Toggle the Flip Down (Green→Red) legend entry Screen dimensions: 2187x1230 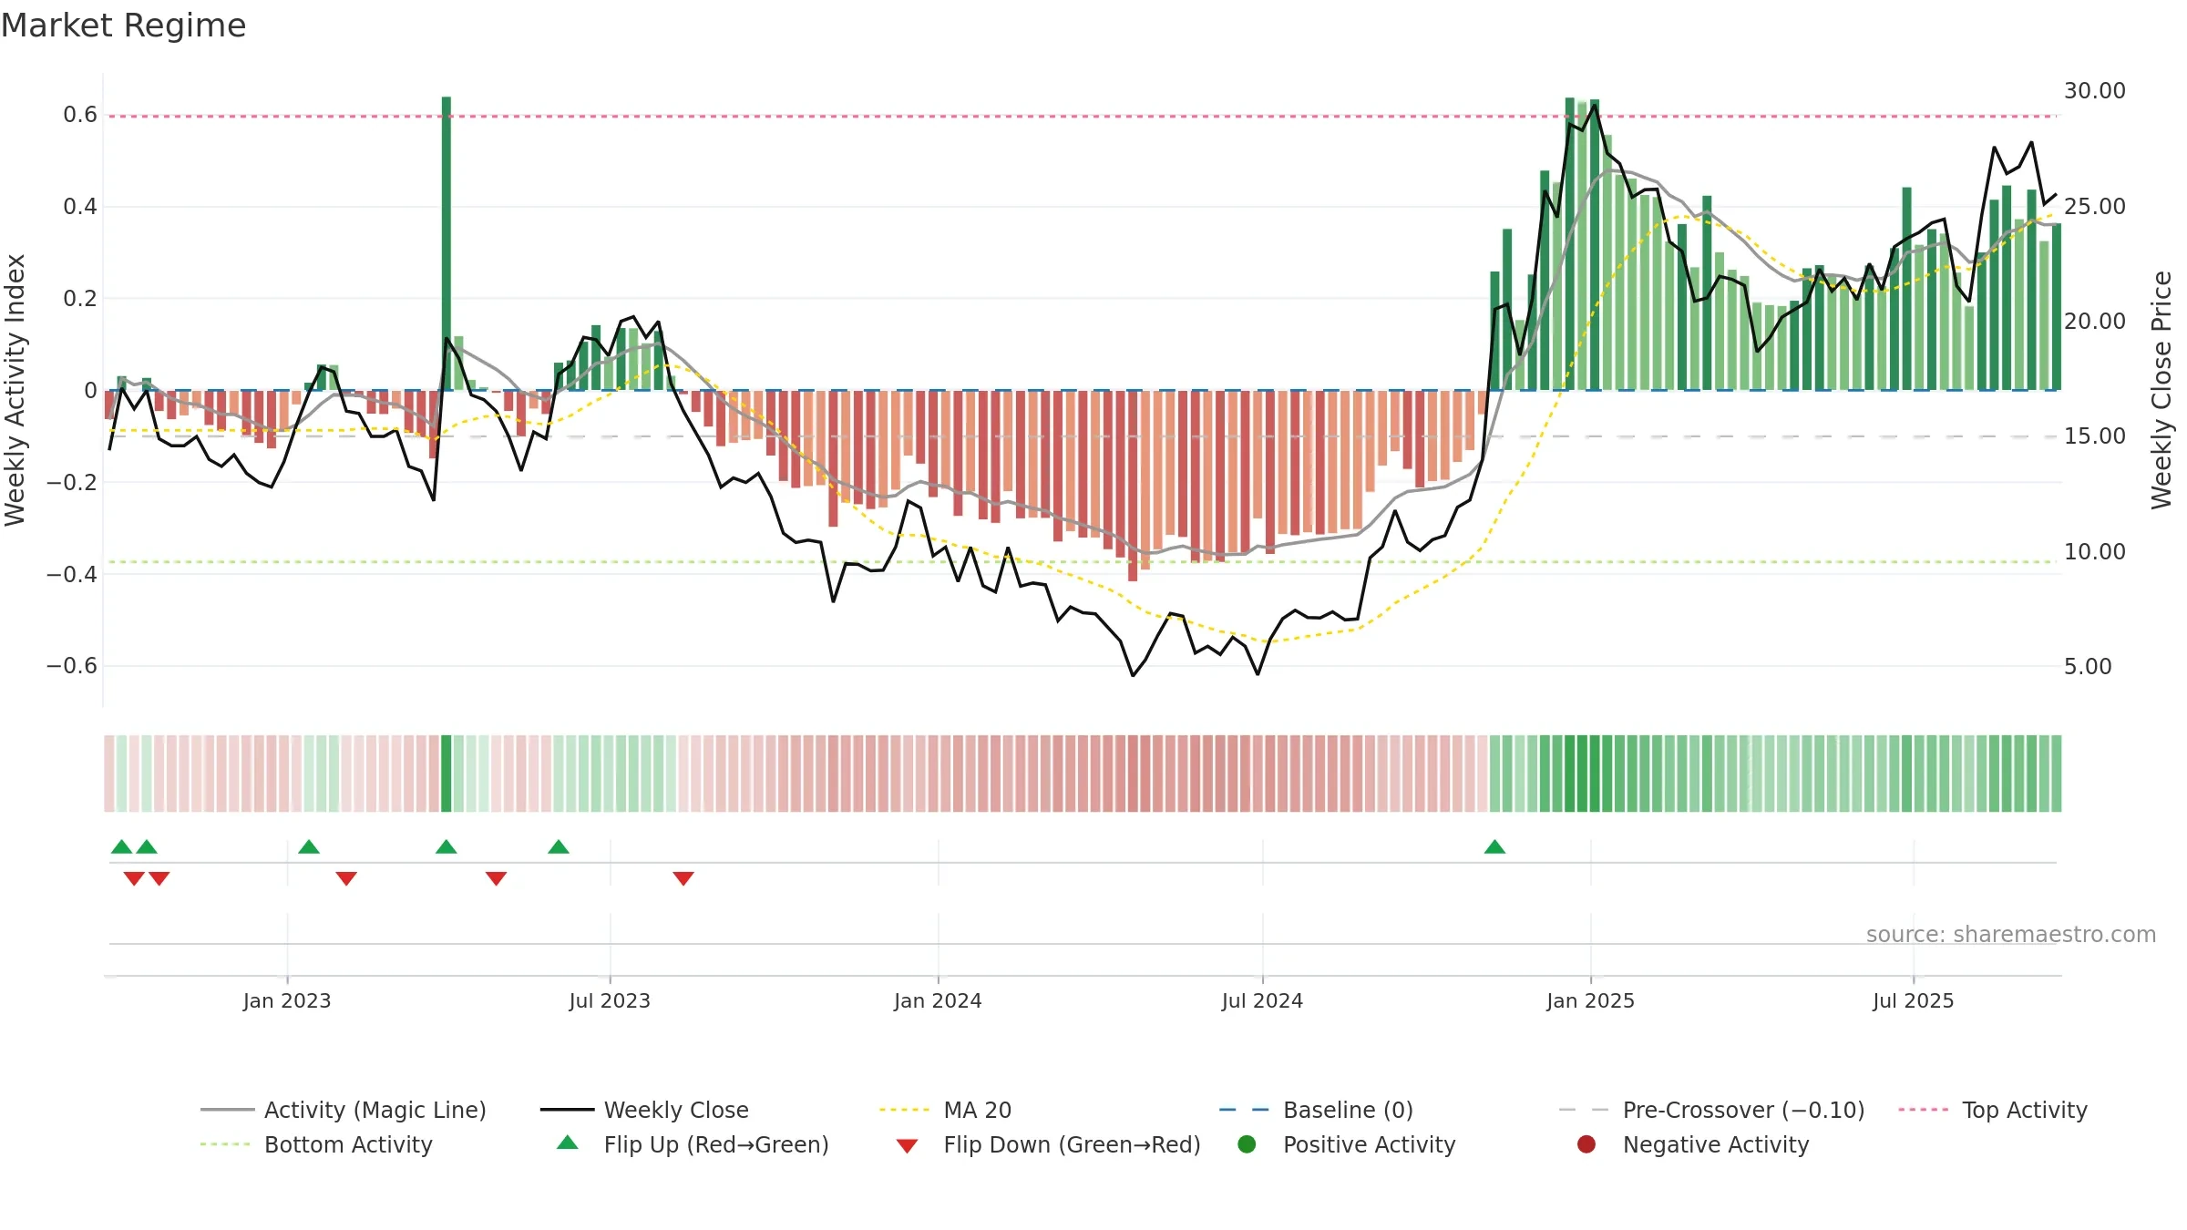coord(1048,1144)
